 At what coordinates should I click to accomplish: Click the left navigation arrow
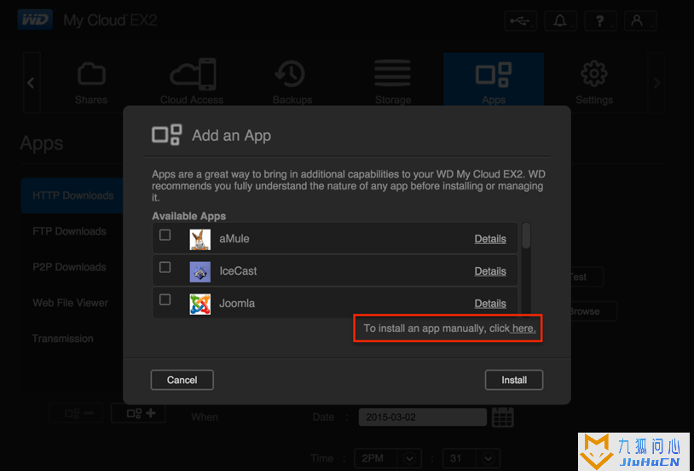click(31, 83)
